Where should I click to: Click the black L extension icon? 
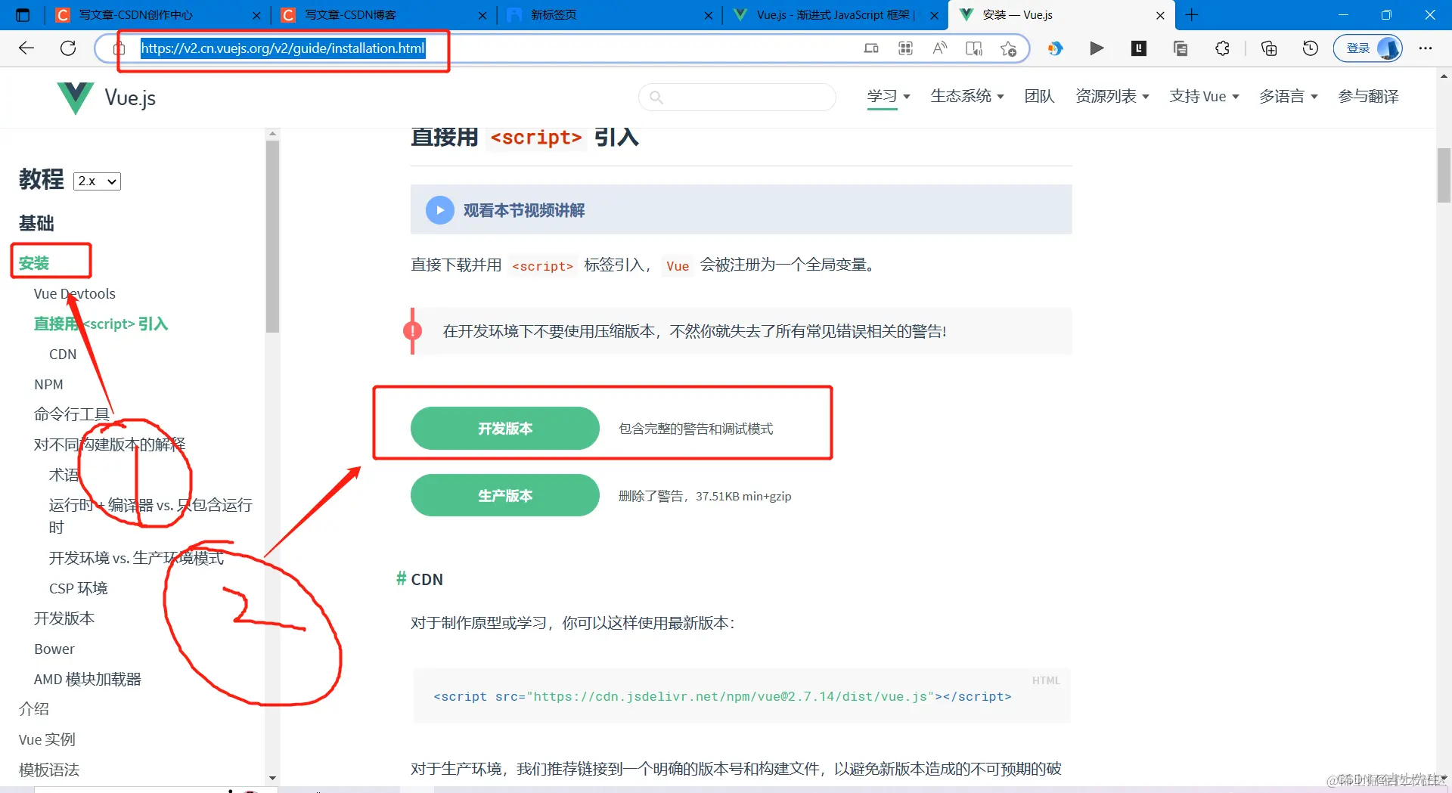[x=1138, y=48]
